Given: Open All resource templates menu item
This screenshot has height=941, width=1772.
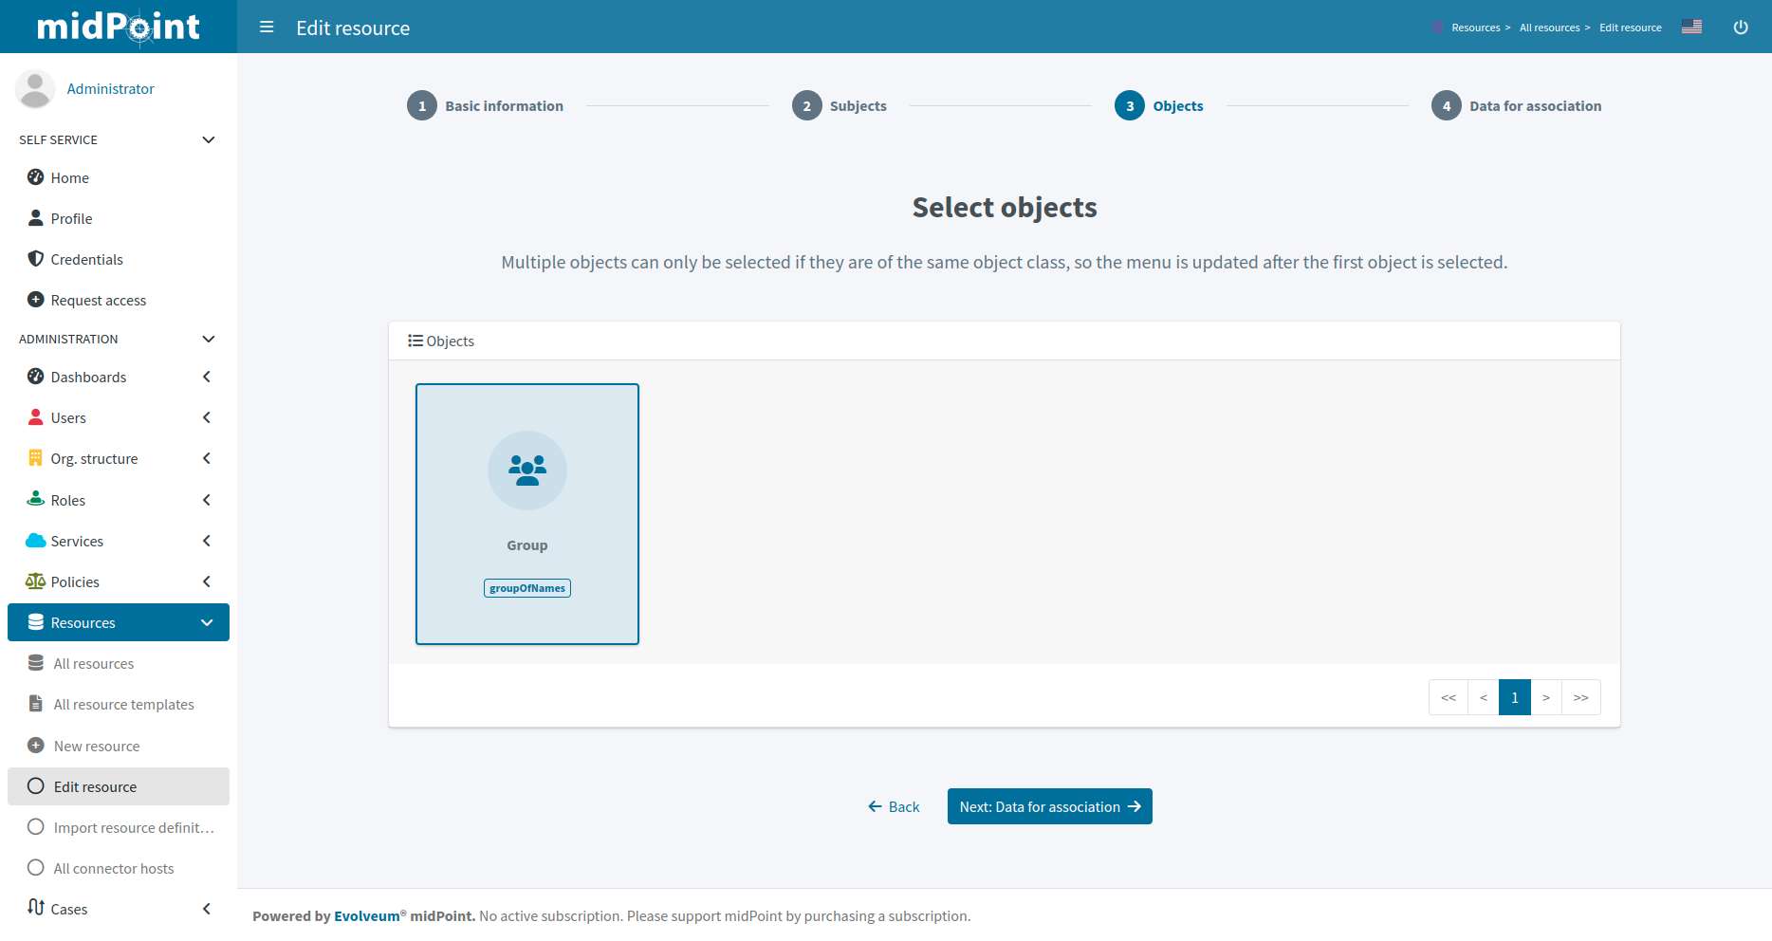Looking at the screenshot, I should (x=123, y=705).
